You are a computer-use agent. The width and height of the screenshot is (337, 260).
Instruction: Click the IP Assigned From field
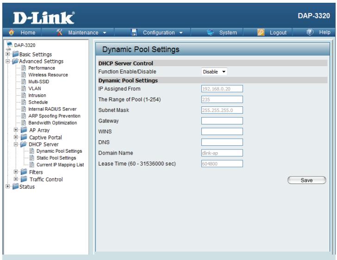point(222,89)
